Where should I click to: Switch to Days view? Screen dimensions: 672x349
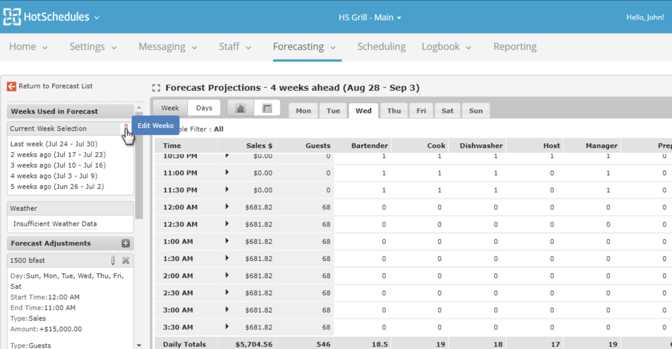point(204,108)
